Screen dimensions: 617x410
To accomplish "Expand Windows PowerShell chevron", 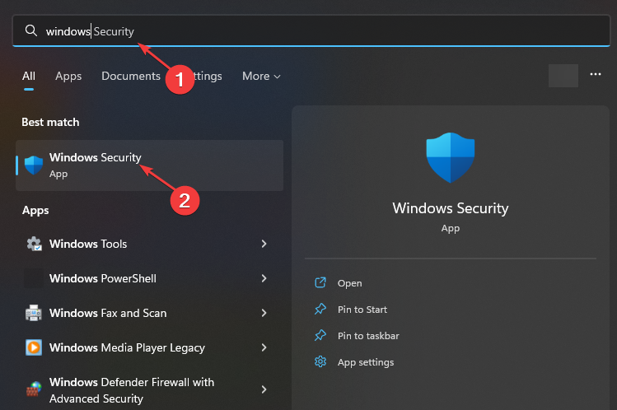I will pyautogui.click(x=264, y=278).
